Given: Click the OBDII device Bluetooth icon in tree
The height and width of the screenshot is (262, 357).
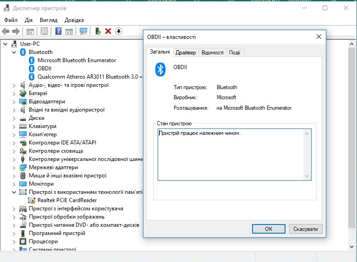Looking at the screenshot, I should coord(32,69).
